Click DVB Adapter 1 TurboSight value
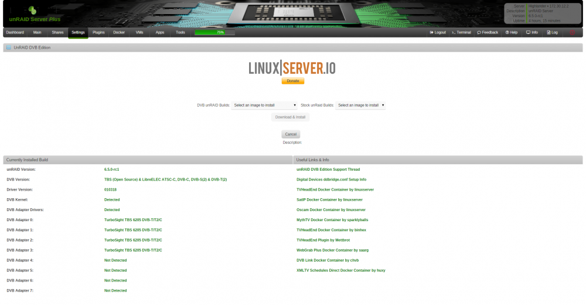Viewport: 586px width, 305px height. click(133, 230)
